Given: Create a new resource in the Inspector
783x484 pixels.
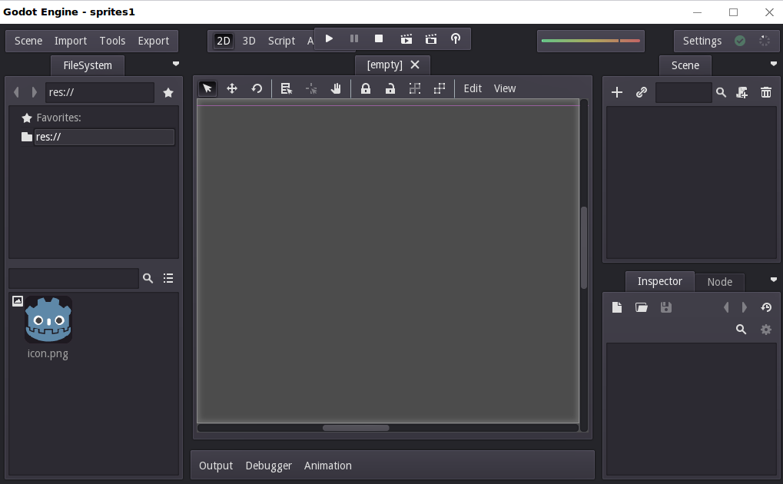Looking at the screenshot, I should [x=616, y=307].
